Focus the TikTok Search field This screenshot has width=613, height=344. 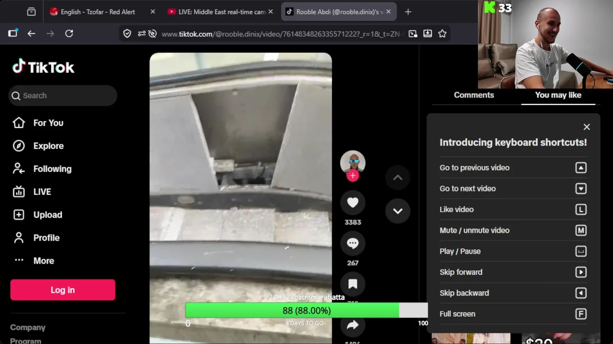click(x=63, y=96)
